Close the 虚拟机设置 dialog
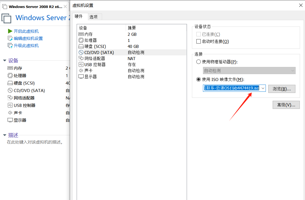Screen dimensions: 305x200 click(301, 5)
